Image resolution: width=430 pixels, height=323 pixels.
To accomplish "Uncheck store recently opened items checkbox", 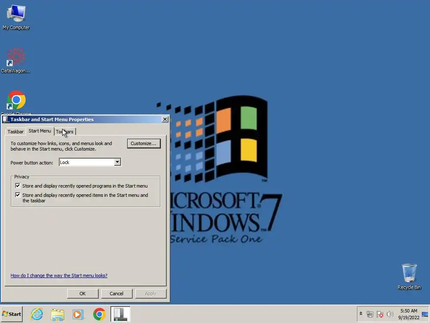I will click(x=18, y=195).
